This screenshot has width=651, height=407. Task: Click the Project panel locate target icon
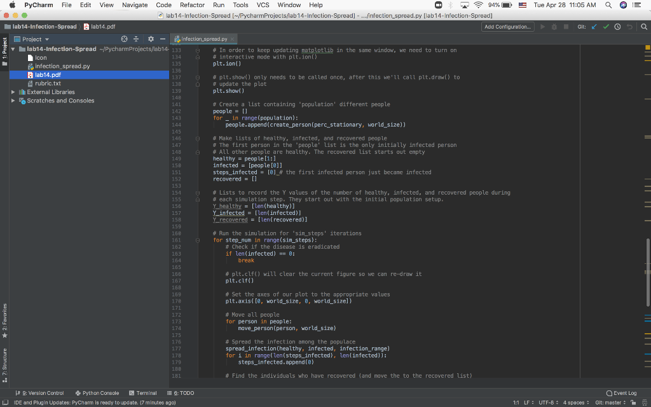click(124, 39)
